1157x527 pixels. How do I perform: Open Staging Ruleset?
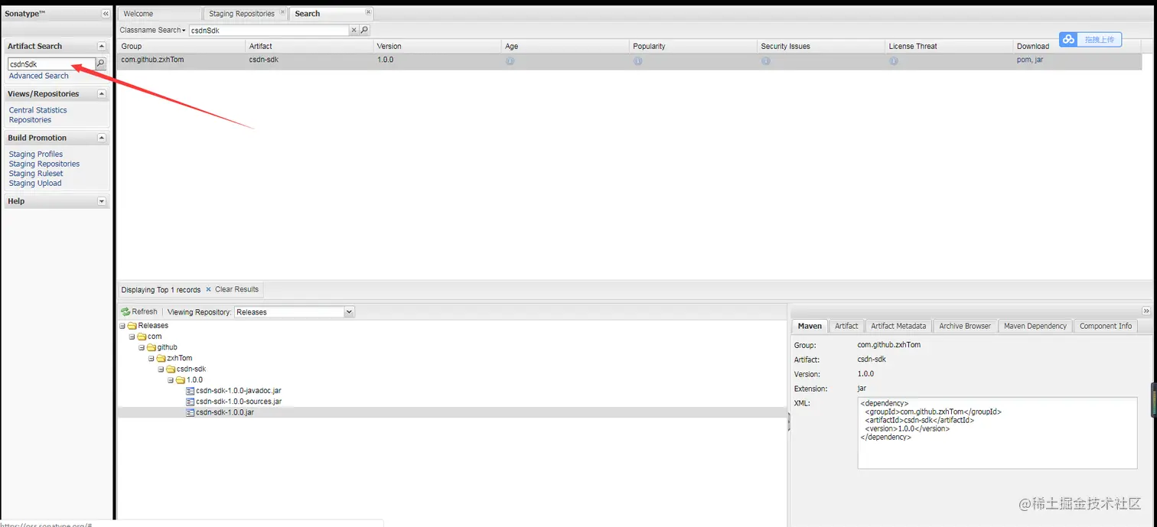36,174
